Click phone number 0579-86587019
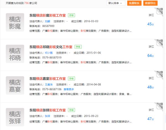Viewport: 166px width, 130px height. [x=52, y=58]
